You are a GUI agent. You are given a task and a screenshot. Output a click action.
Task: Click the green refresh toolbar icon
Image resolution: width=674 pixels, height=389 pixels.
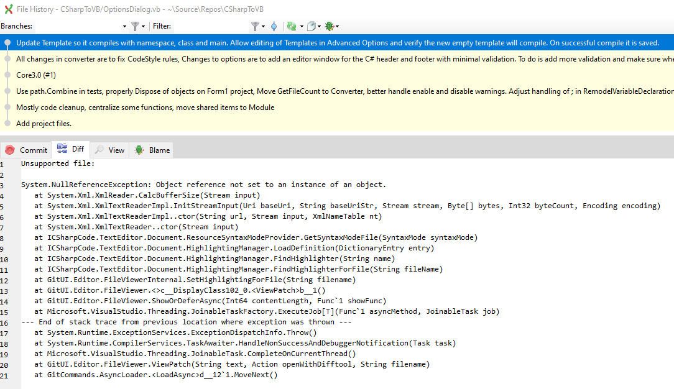click(291, 26)
